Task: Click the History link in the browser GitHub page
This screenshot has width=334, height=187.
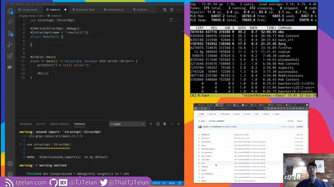Action: coord(300,127)
